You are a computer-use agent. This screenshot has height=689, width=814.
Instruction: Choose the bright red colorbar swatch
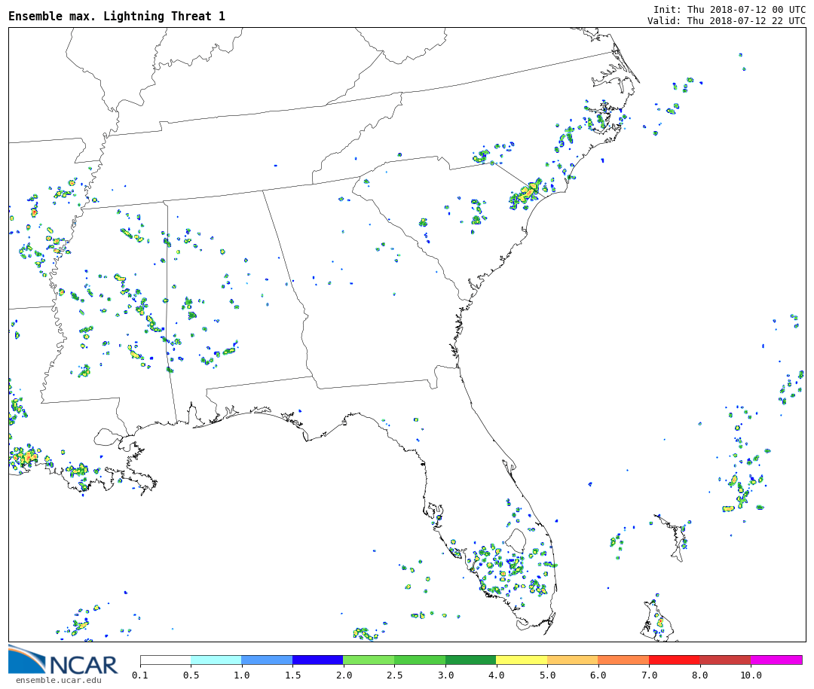coord(674,660)
